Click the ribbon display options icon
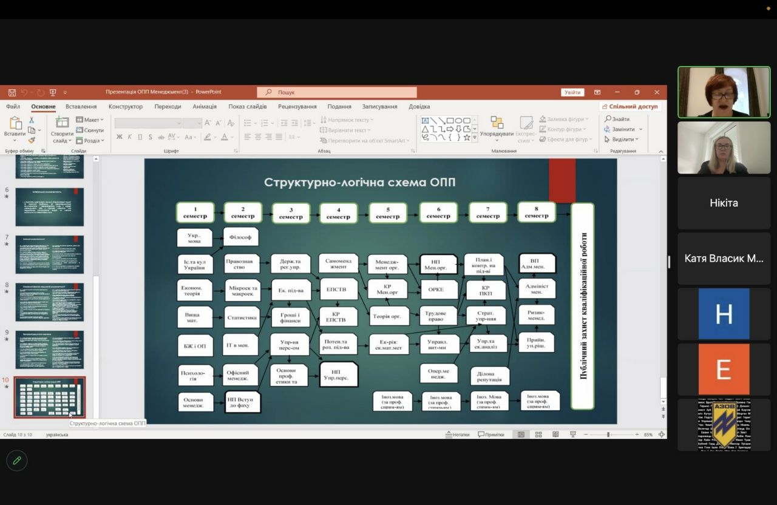This screenshot has height=505, width=777. tap(597, 92)
